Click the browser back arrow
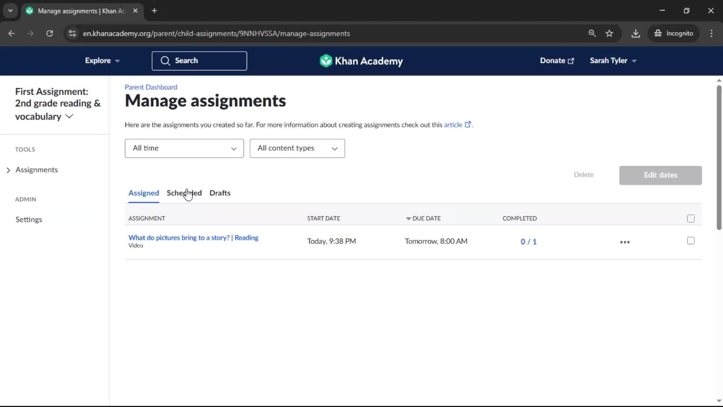This screenshot has height=407, width=723. click(x=11, y=34)
